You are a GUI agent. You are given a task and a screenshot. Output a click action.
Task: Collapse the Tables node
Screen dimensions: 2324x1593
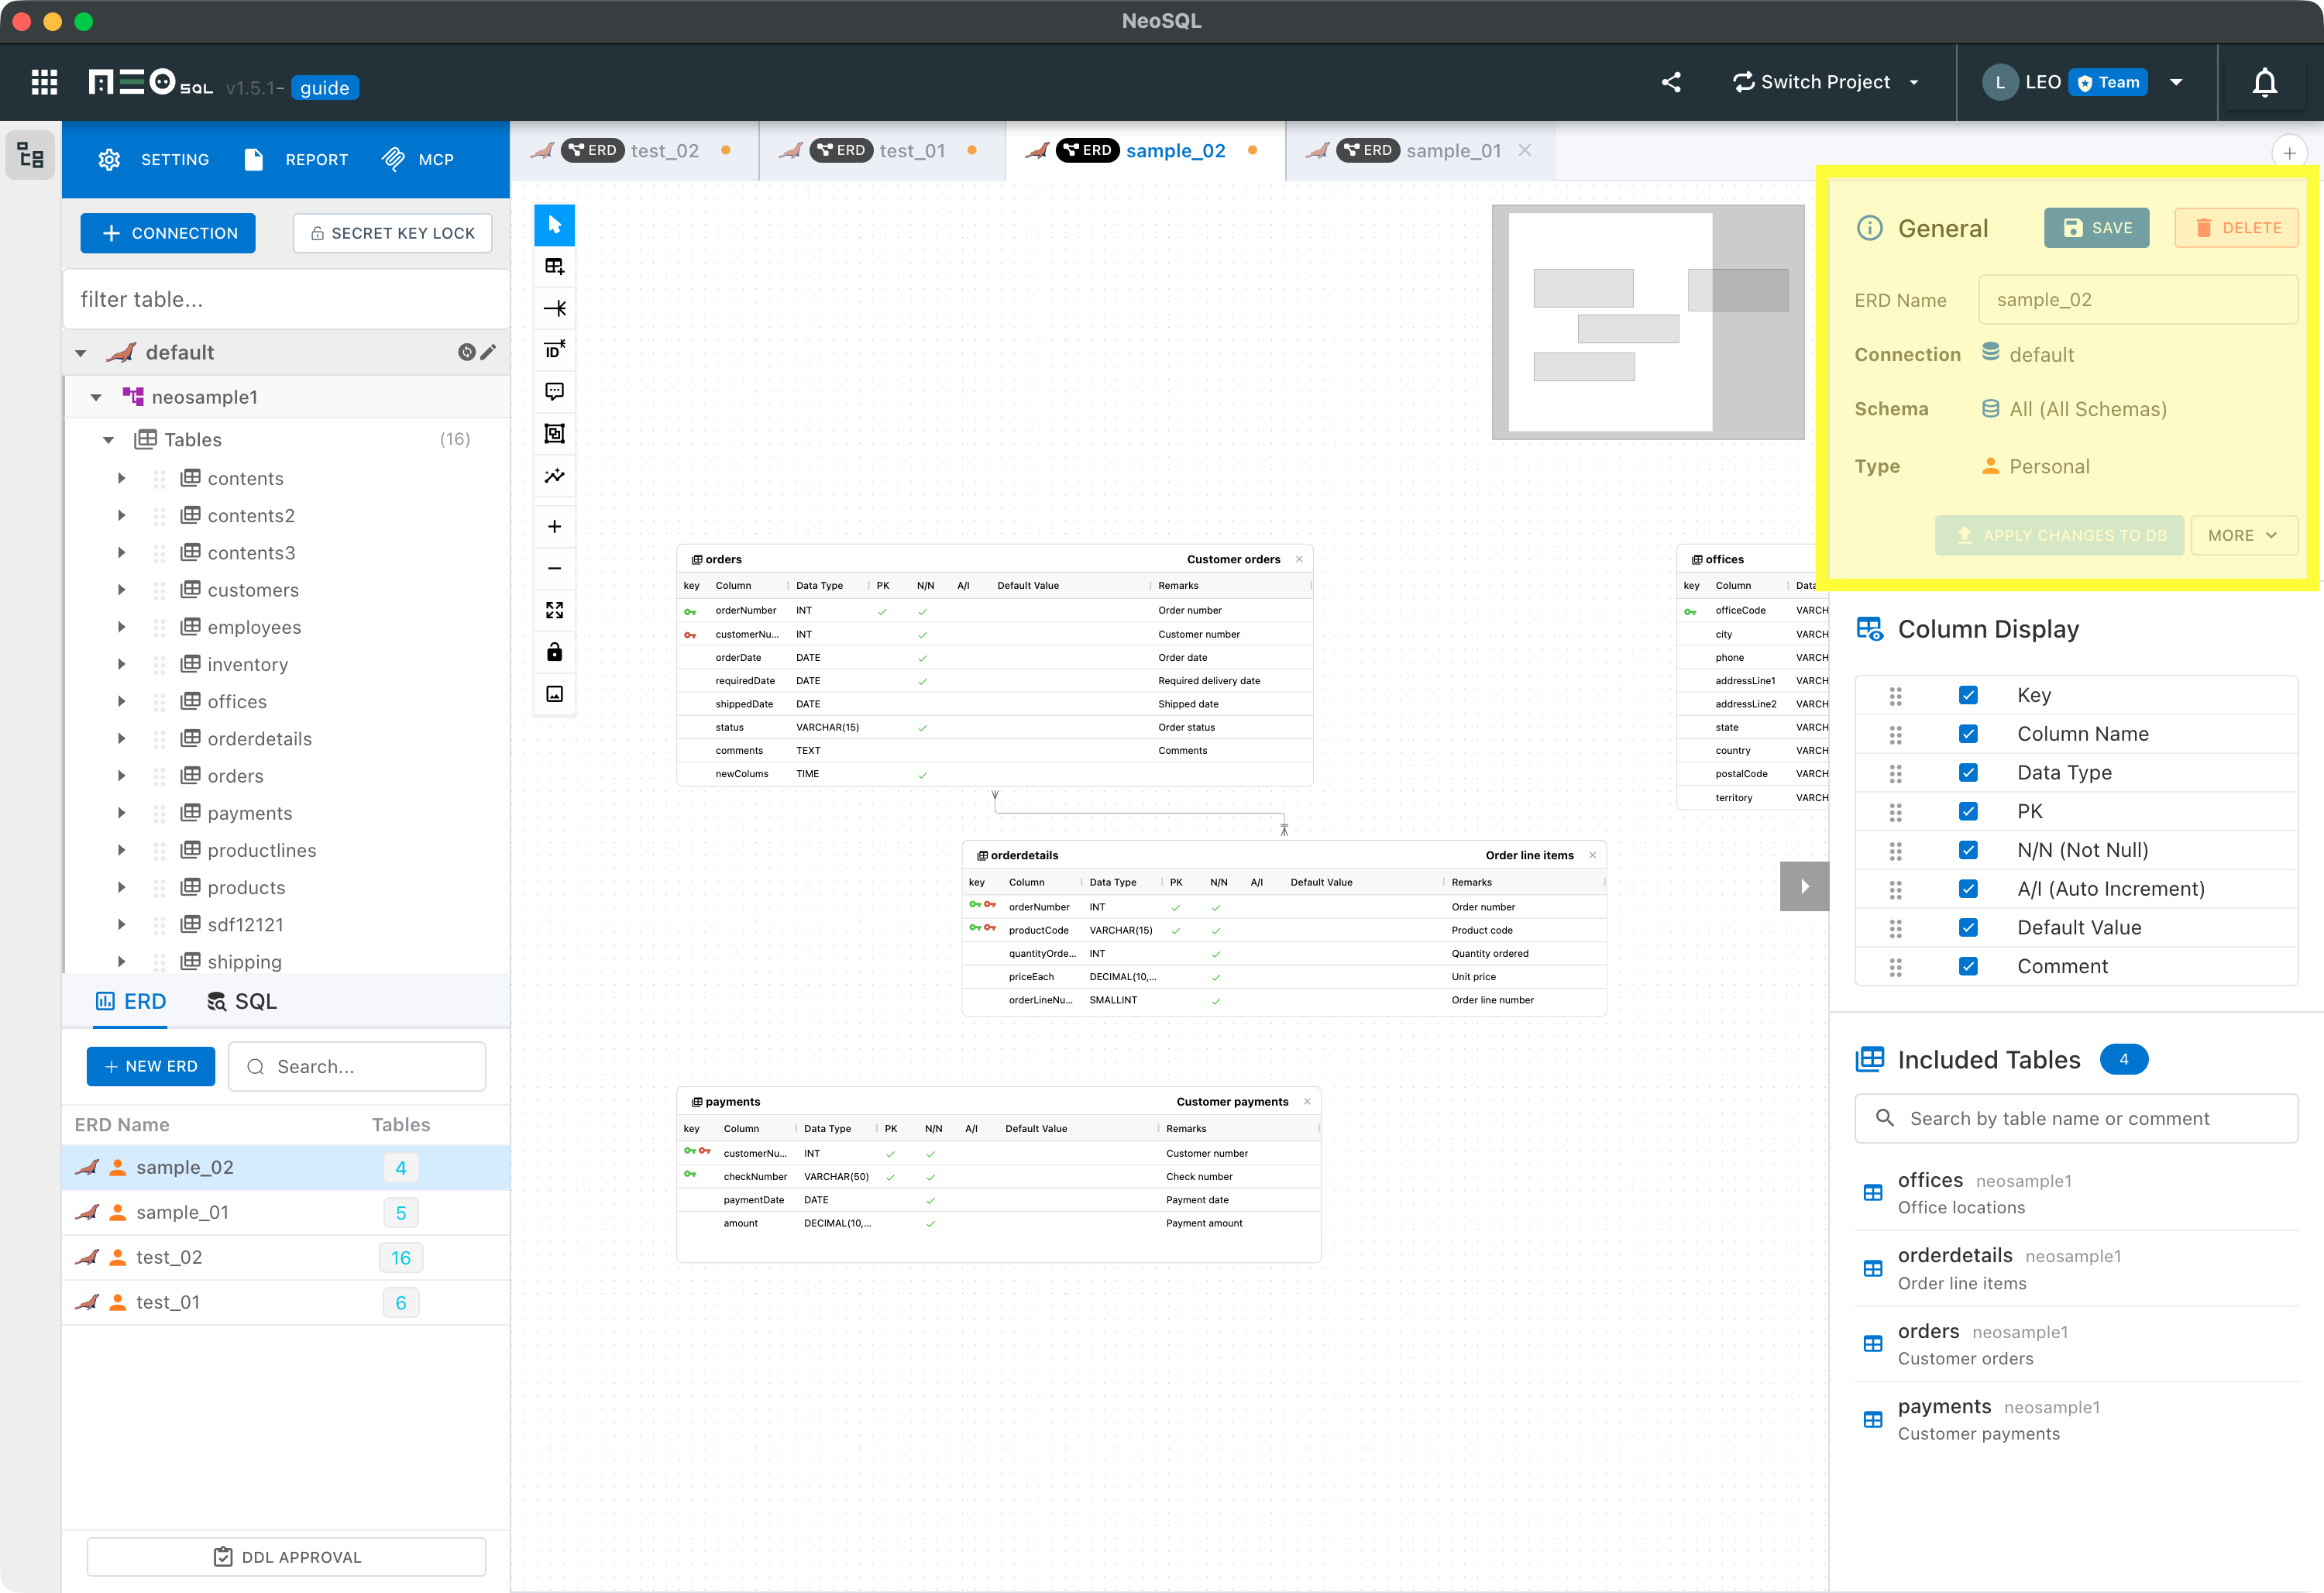109,440
